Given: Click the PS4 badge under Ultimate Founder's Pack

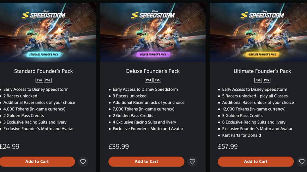Looking at the screenshot, I should pyautogui.click(x=258, y=80).
